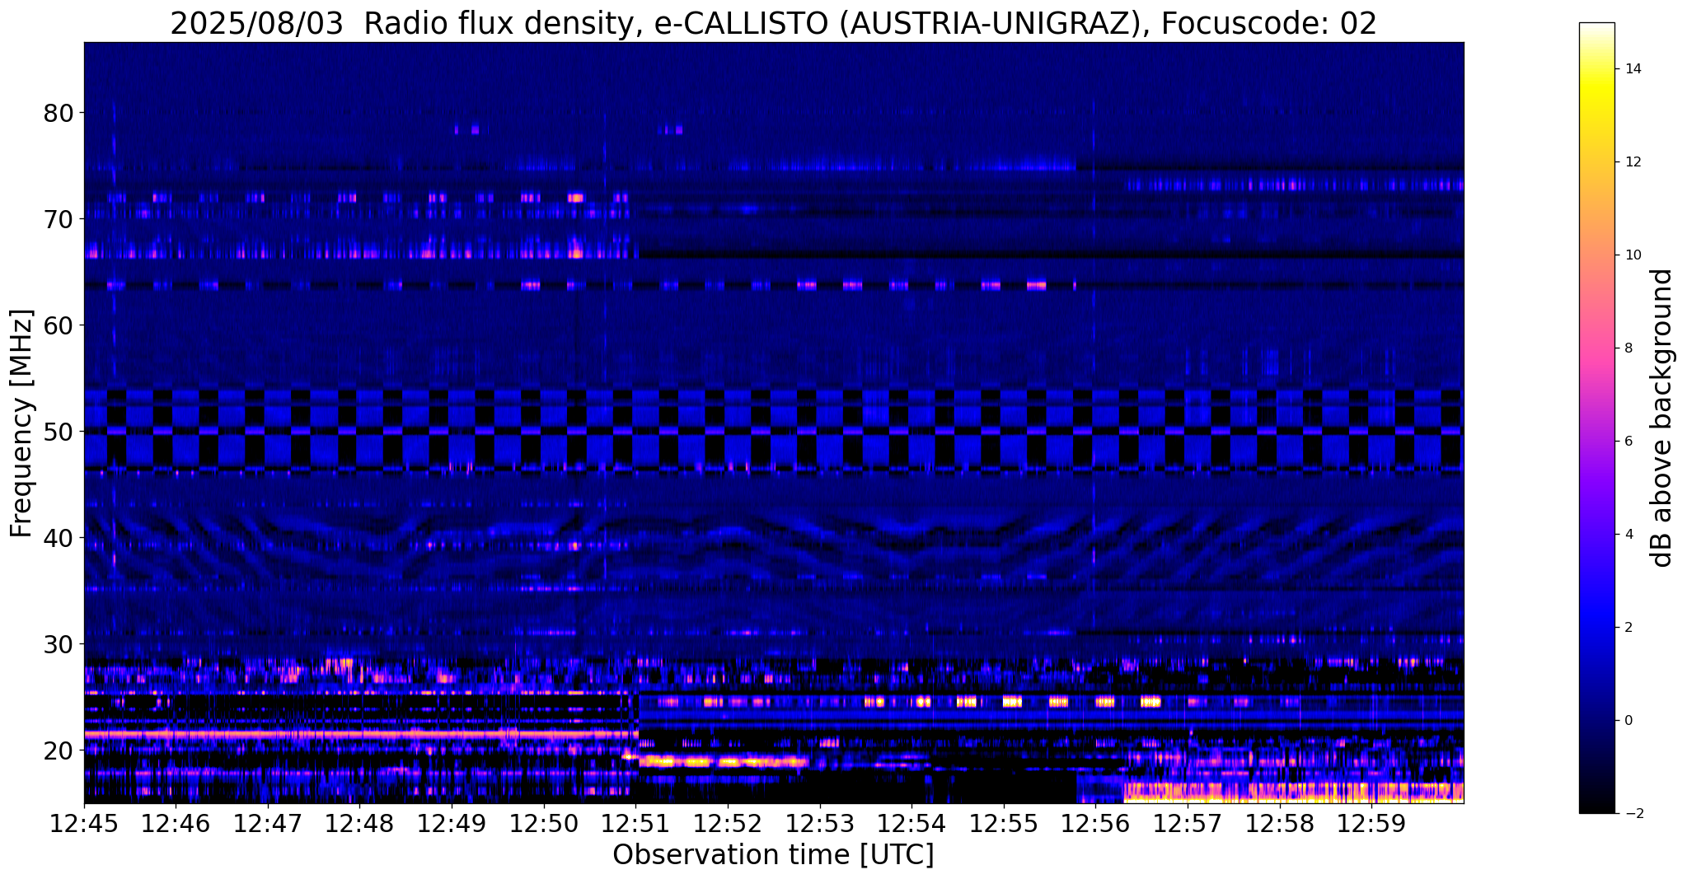
Task: Click the 12:51 time tick label
Action: click(x=635, y=825)
